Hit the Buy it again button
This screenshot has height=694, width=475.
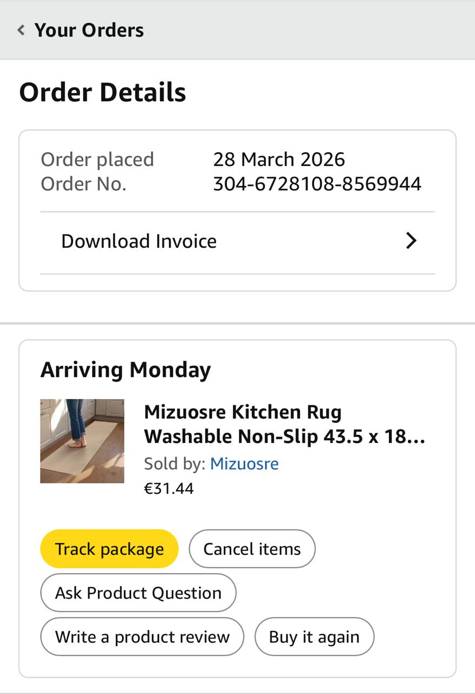click(x=314, y=637)
